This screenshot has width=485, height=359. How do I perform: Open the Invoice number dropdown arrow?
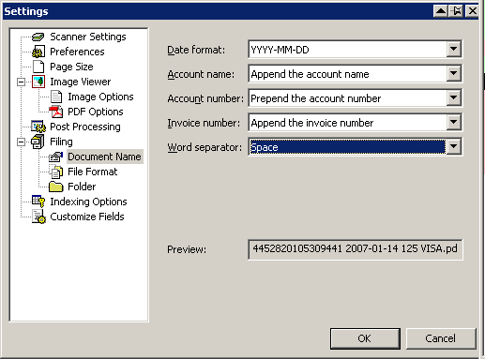pyautogui.click(x=453, y=122)
